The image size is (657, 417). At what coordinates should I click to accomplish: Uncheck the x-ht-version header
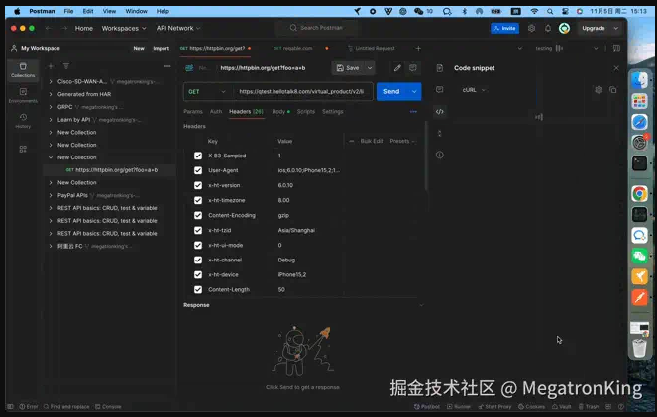coord(198,185)
